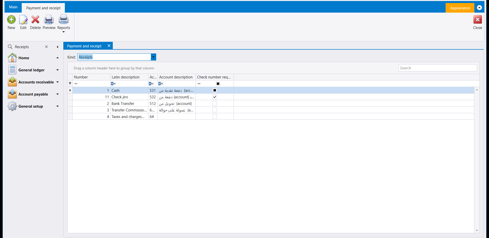
Task: Clear the sidebar Receipts search
Action: 46,47
